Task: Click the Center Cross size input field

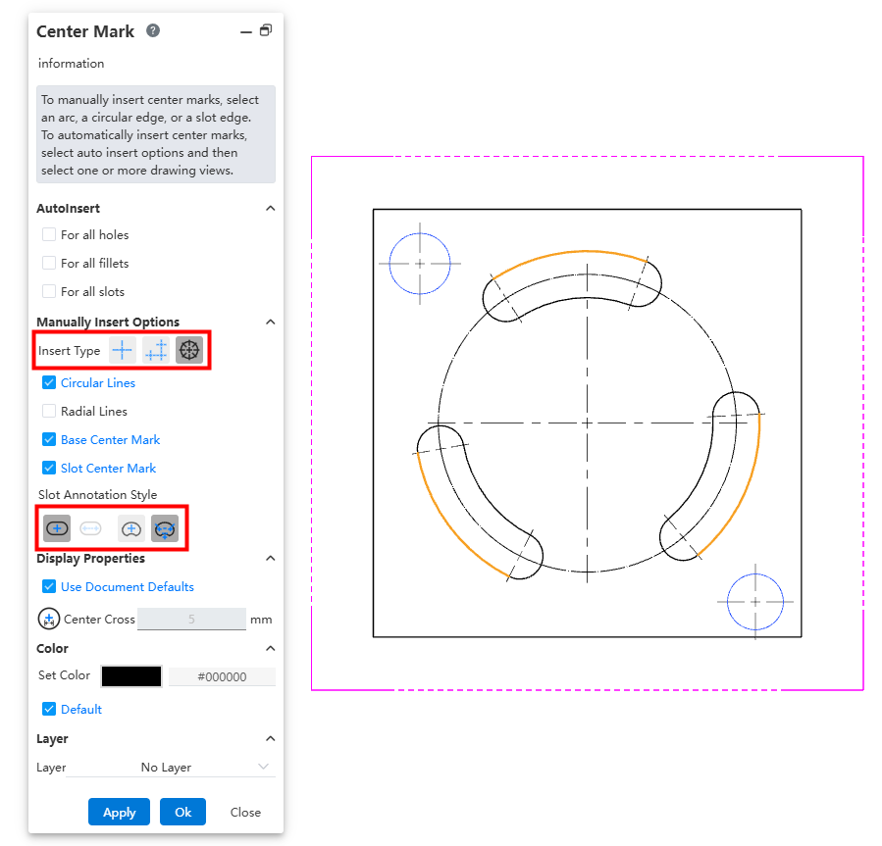Action: tap(191, 620)
